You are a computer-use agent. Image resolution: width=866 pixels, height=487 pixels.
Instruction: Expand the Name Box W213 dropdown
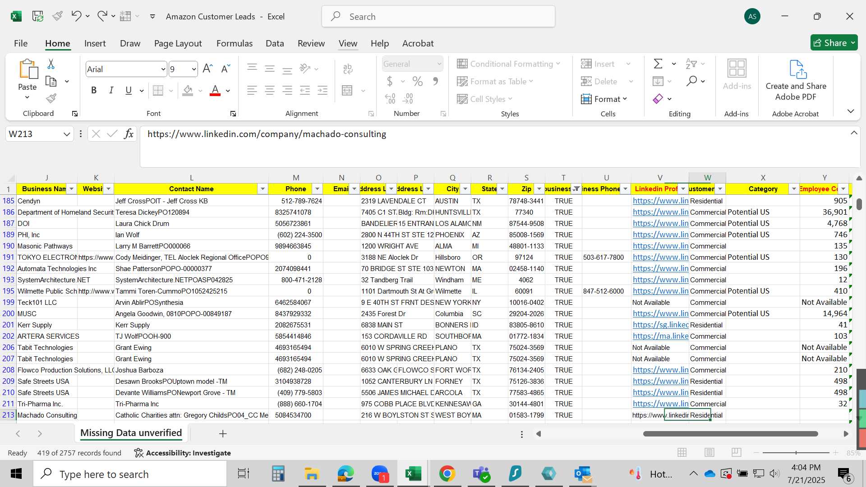coord(67,134)
